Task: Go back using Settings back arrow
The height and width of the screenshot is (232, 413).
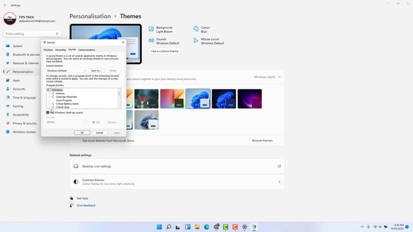Action: (5, 5)
